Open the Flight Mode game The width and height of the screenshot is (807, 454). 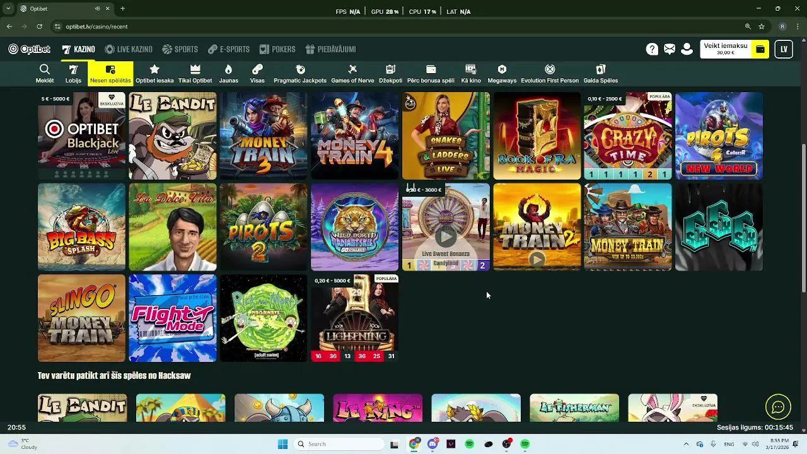pyautogui.click(x=173, y=318)
